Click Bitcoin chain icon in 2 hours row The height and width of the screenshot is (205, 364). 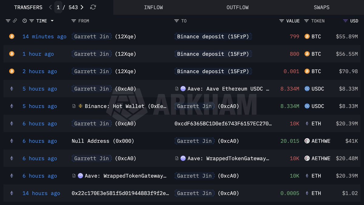click(x=12, y=71)
